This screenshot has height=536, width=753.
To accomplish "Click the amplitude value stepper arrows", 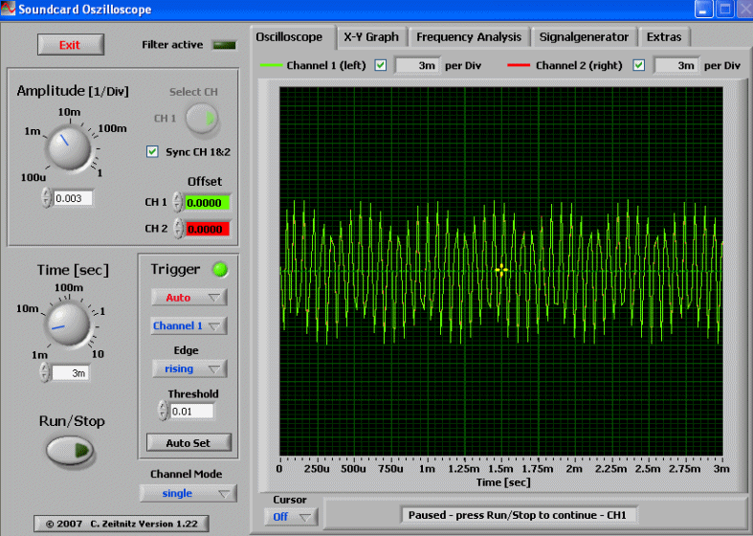I will (46, 197).
